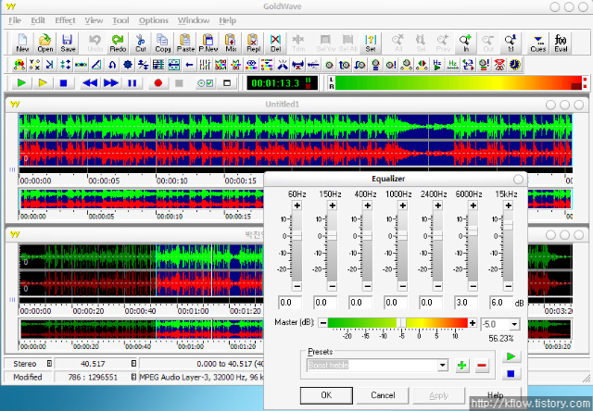Click the 6000Hz band slider handle
This screenshot has width=593, height=411.
473,231
